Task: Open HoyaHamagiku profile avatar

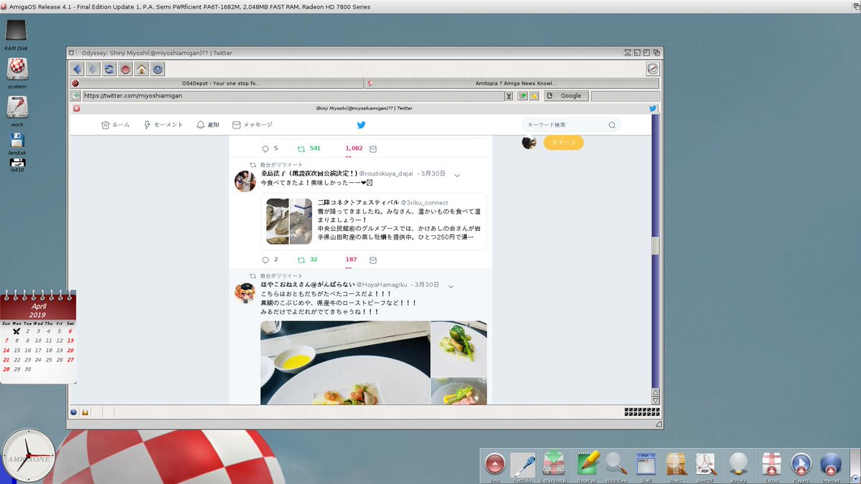Action: coord(245,293)
